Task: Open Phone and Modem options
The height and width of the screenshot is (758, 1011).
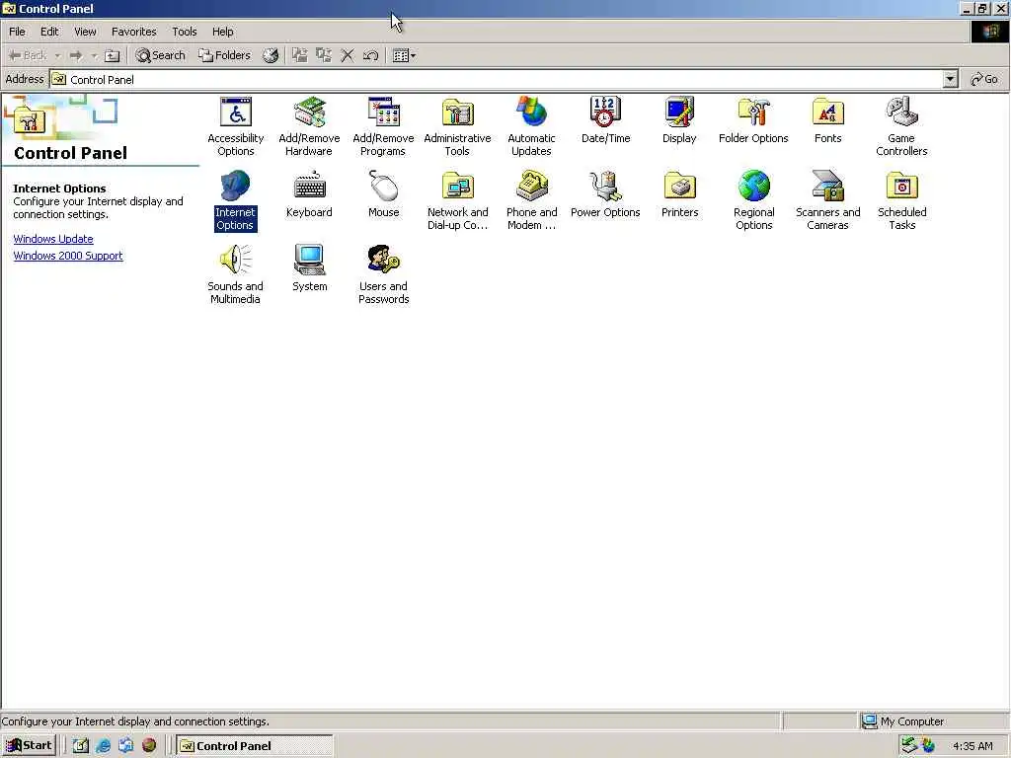Action: click(x=532, y=200)
